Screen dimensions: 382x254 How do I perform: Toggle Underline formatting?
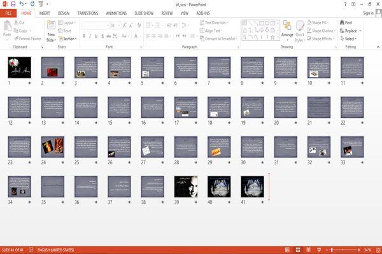coord(96,36)
